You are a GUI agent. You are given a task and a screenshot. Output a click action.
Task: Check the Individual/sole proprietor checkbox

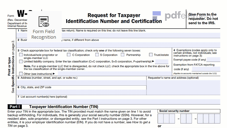[21, 55]
